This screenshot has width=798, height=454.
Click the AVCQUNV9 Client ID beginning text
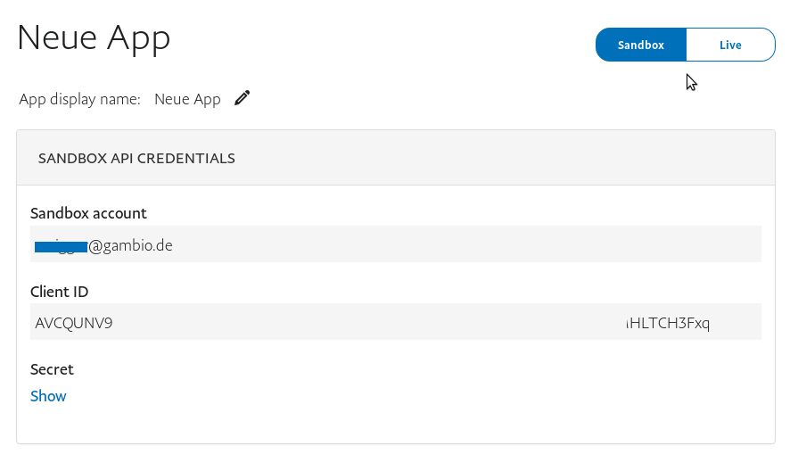point(74,322)
